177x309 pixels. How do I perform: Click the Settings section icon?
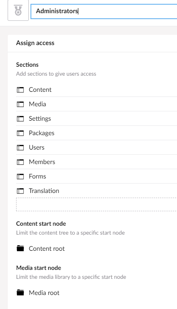20,119
